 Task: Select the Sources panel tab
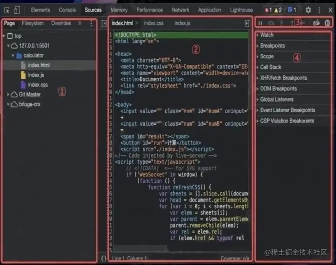93,10
